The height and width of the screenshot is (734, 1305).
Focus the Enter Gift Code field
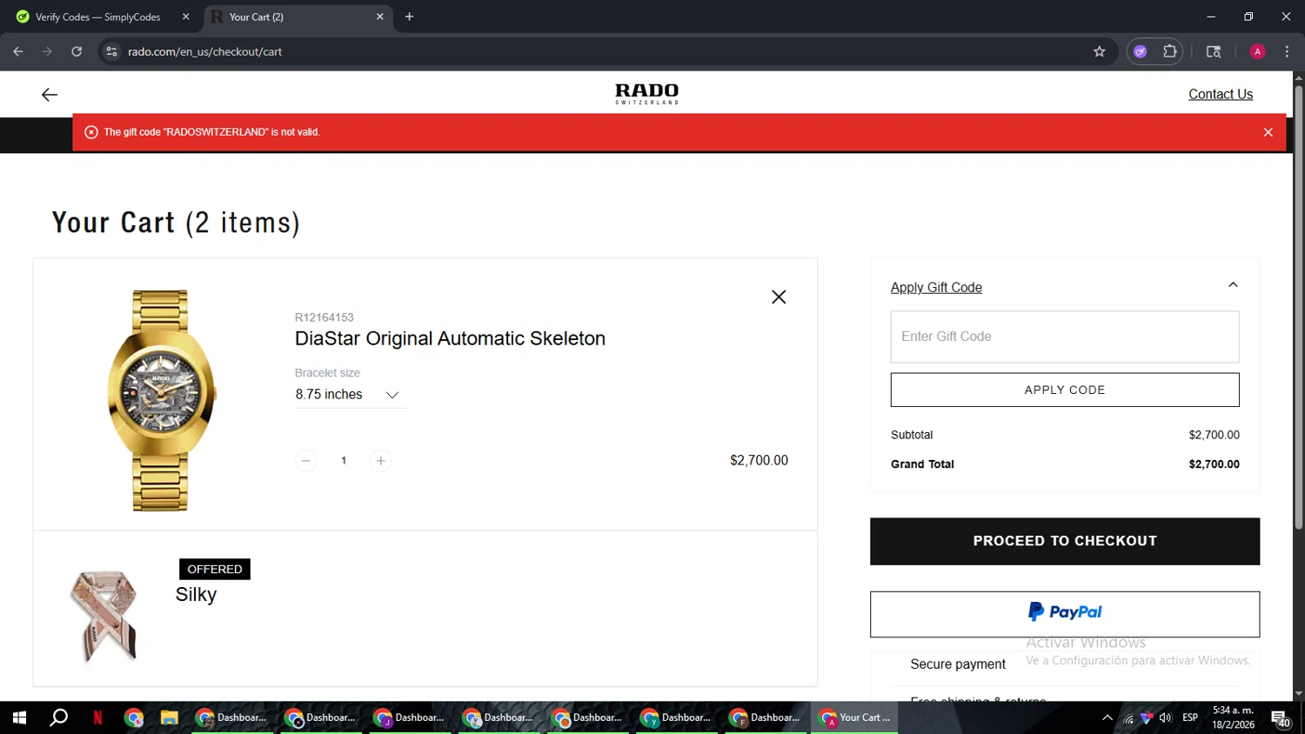click(x=1065, y=337)
